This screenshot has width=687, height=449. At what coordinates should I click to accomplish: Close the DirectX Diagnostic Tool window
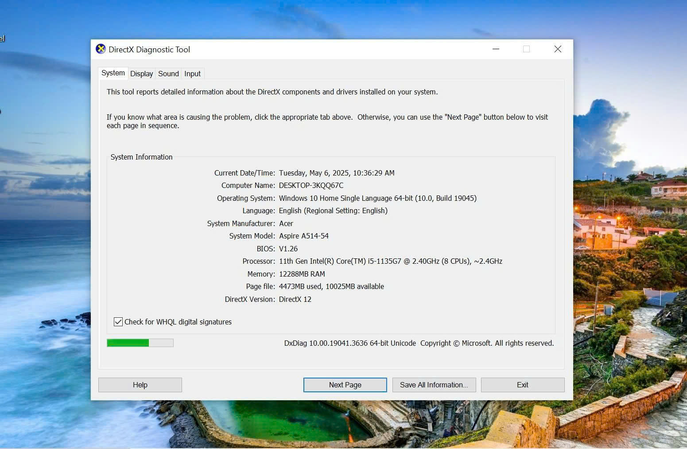(558, 49)
